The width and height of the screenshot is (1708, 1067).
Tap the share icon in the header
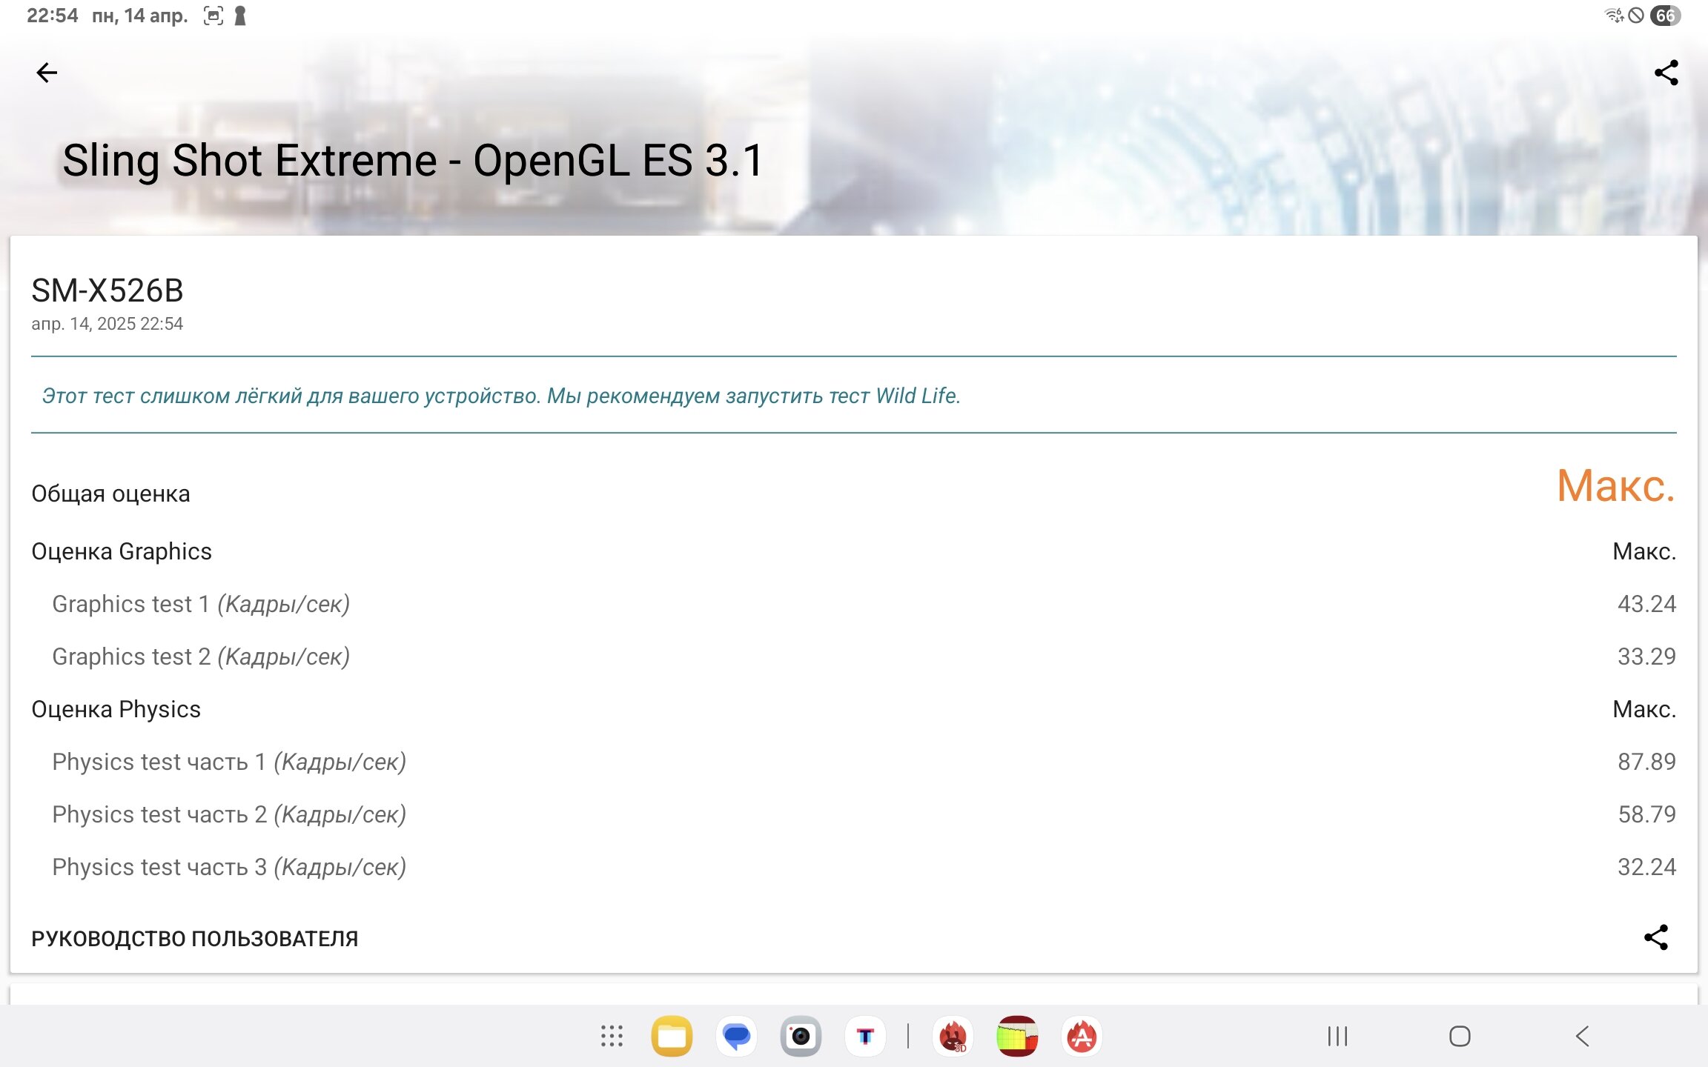(x=1666, y=73)
